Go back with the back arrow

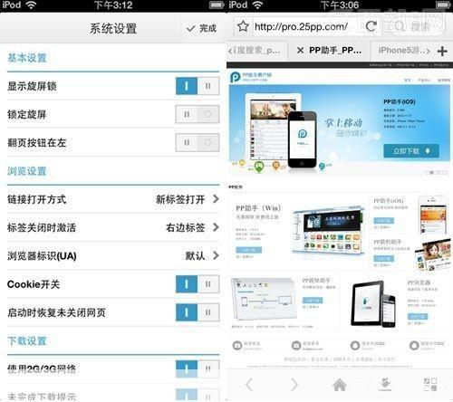[249, 385]
